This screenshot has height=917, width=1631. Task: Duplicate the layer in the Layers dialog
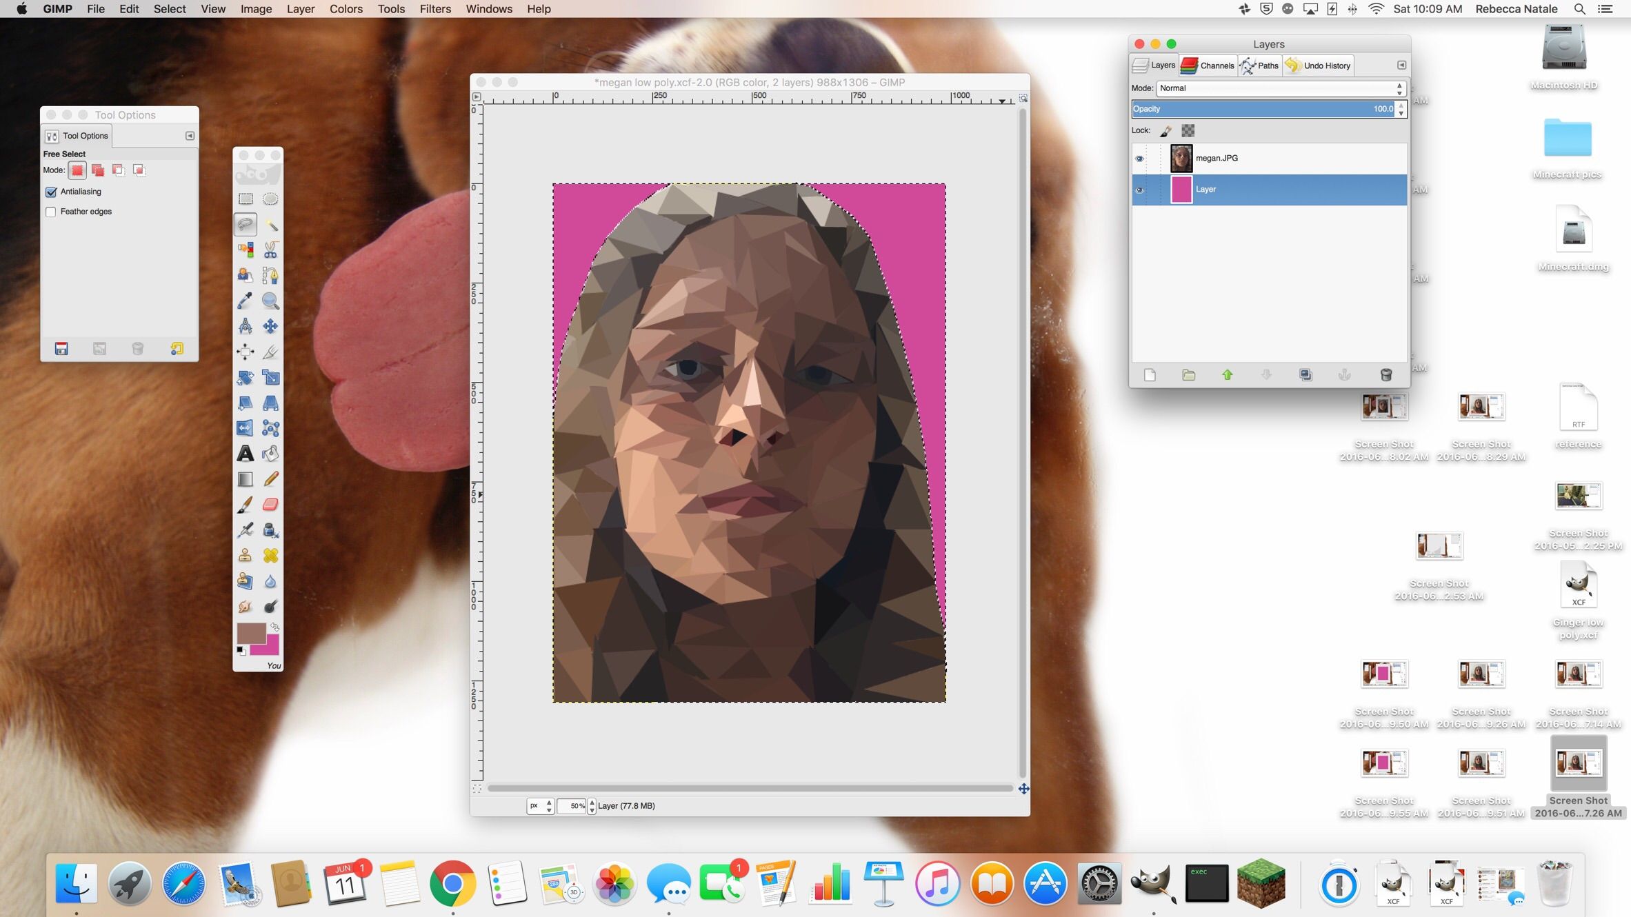1305,375
